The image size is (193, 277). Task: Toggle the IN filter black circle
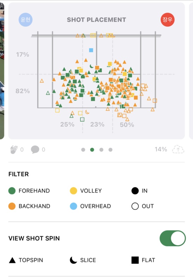135,191
